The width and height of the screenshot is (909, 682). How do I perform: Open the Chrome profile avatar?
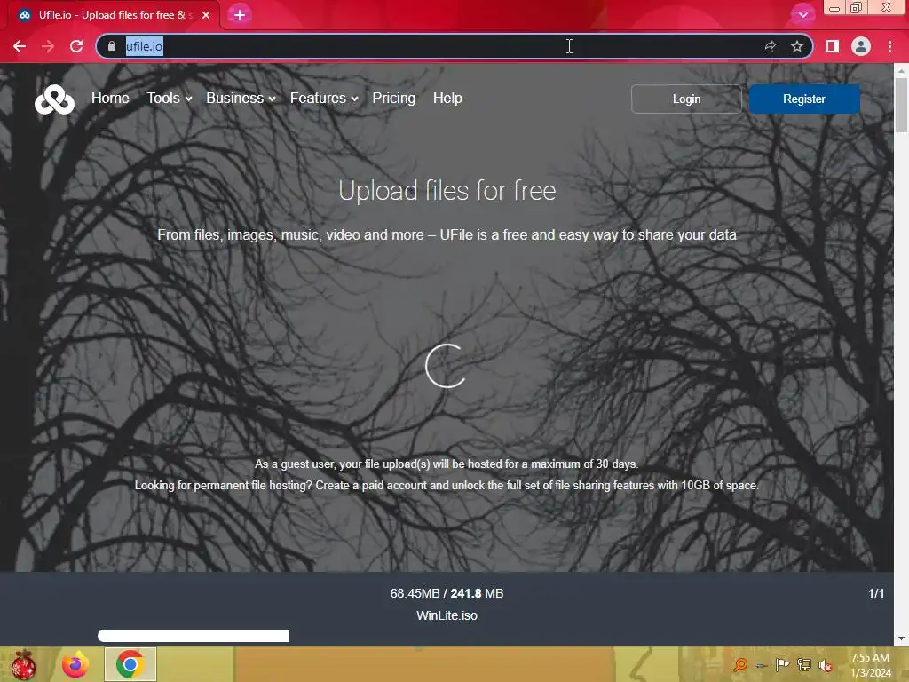coord(861,46)
